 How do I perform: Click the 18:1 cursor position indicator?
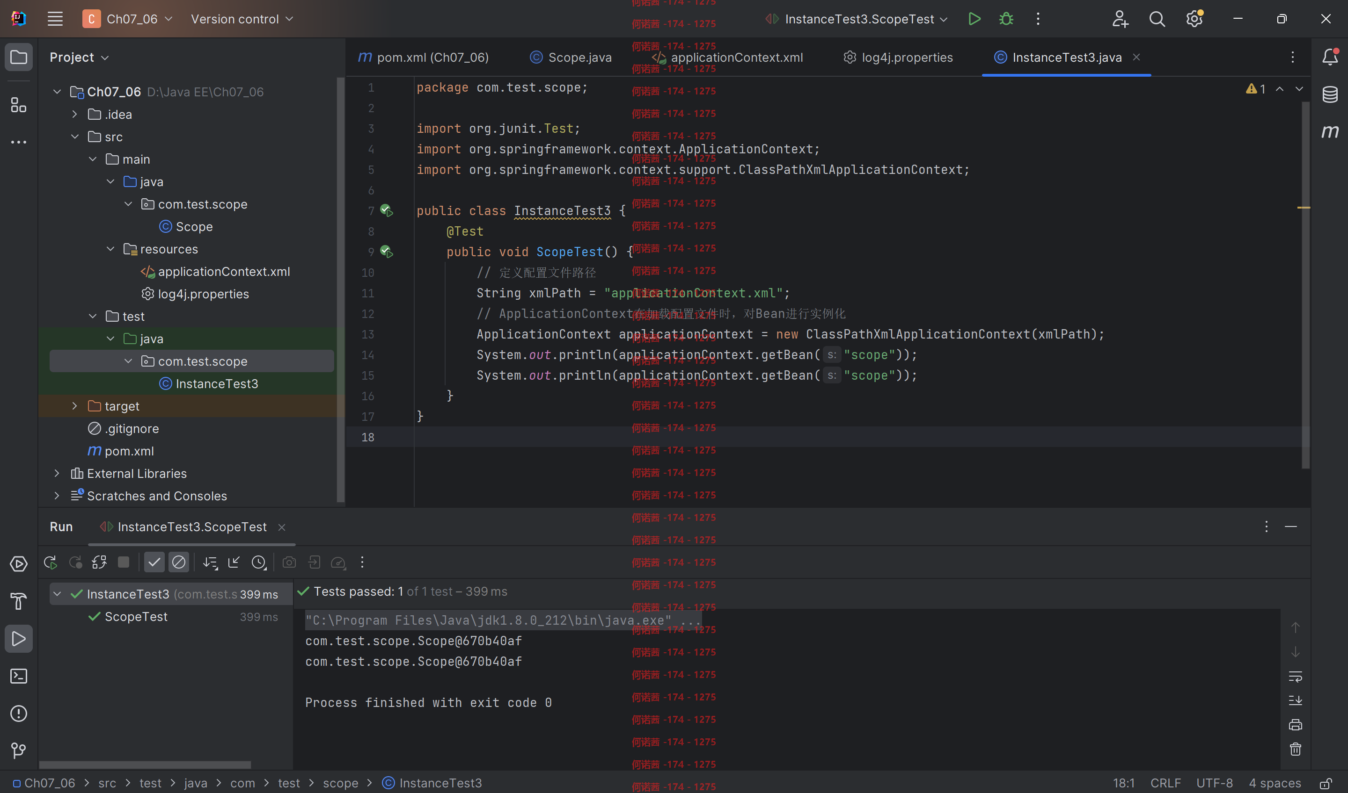tap(1124, 783)
